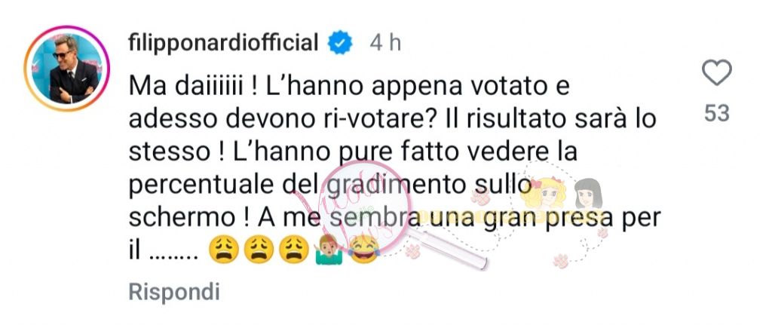Select the third weary face emoji
Screen dimensions: 772x325
point(293,249)
